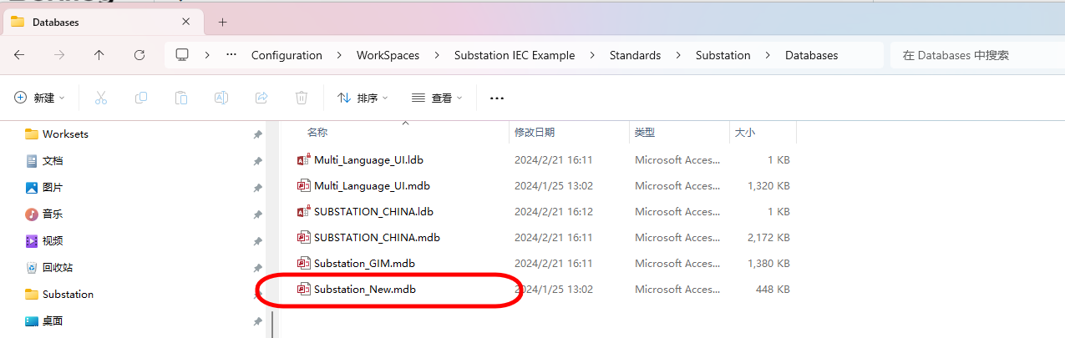Click the This PC monitor icon in address bar
The width and height of the screenshot is (1065, 338).
182,55
